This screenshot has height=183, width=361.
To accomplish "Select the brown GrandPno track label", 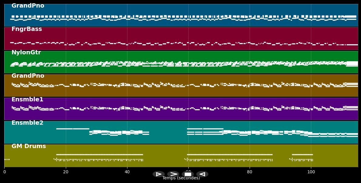I will (28, 76).
